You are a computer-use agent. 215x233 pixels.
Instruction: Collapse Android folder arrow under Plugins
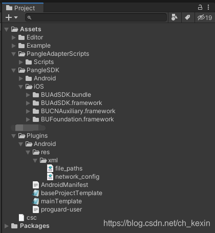click(21, 144)
